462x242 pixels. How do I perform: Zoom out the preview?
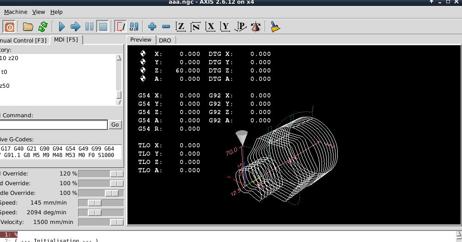coord(166,27)
